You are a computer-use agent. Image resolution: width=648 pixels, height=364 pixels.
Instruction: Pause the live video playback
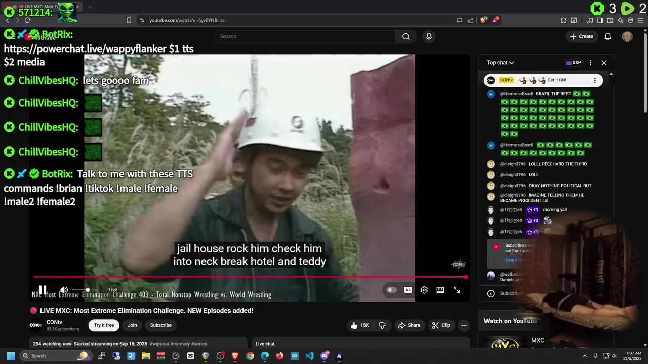tap(43, 290)
